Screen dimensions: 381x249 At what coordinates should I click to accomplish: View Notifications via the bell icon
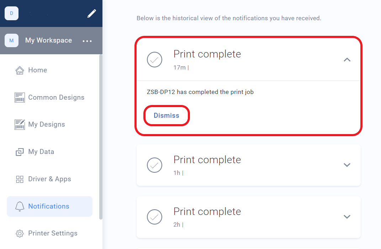click(20, 206)
